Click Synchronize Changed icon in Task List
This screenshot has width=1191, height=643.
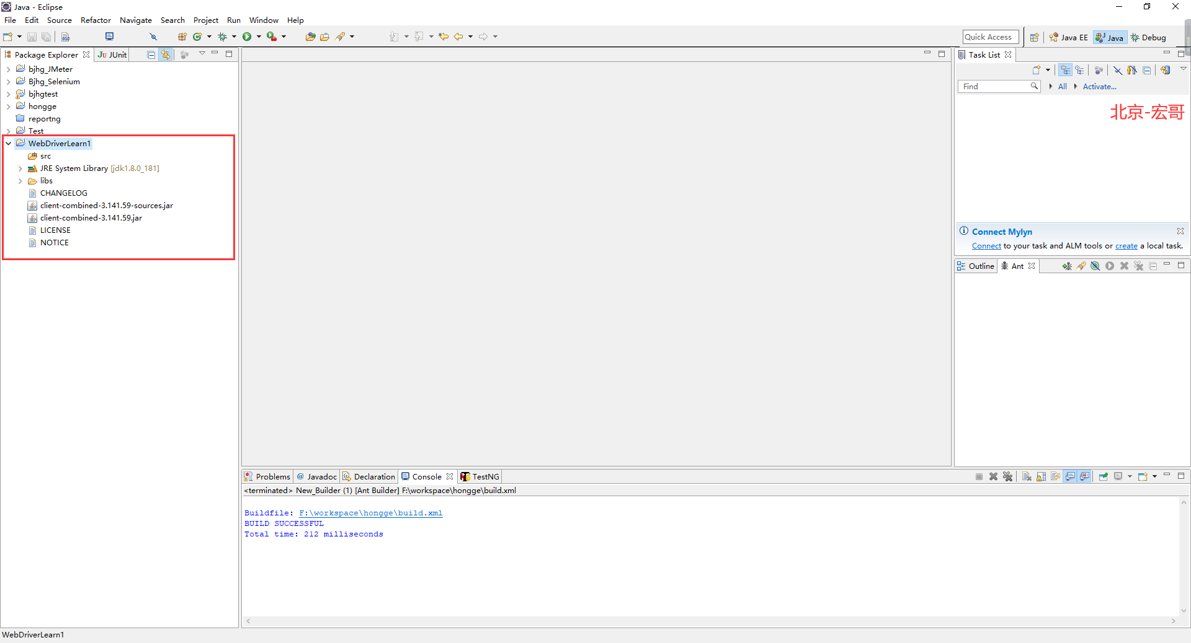(1166, 70)
